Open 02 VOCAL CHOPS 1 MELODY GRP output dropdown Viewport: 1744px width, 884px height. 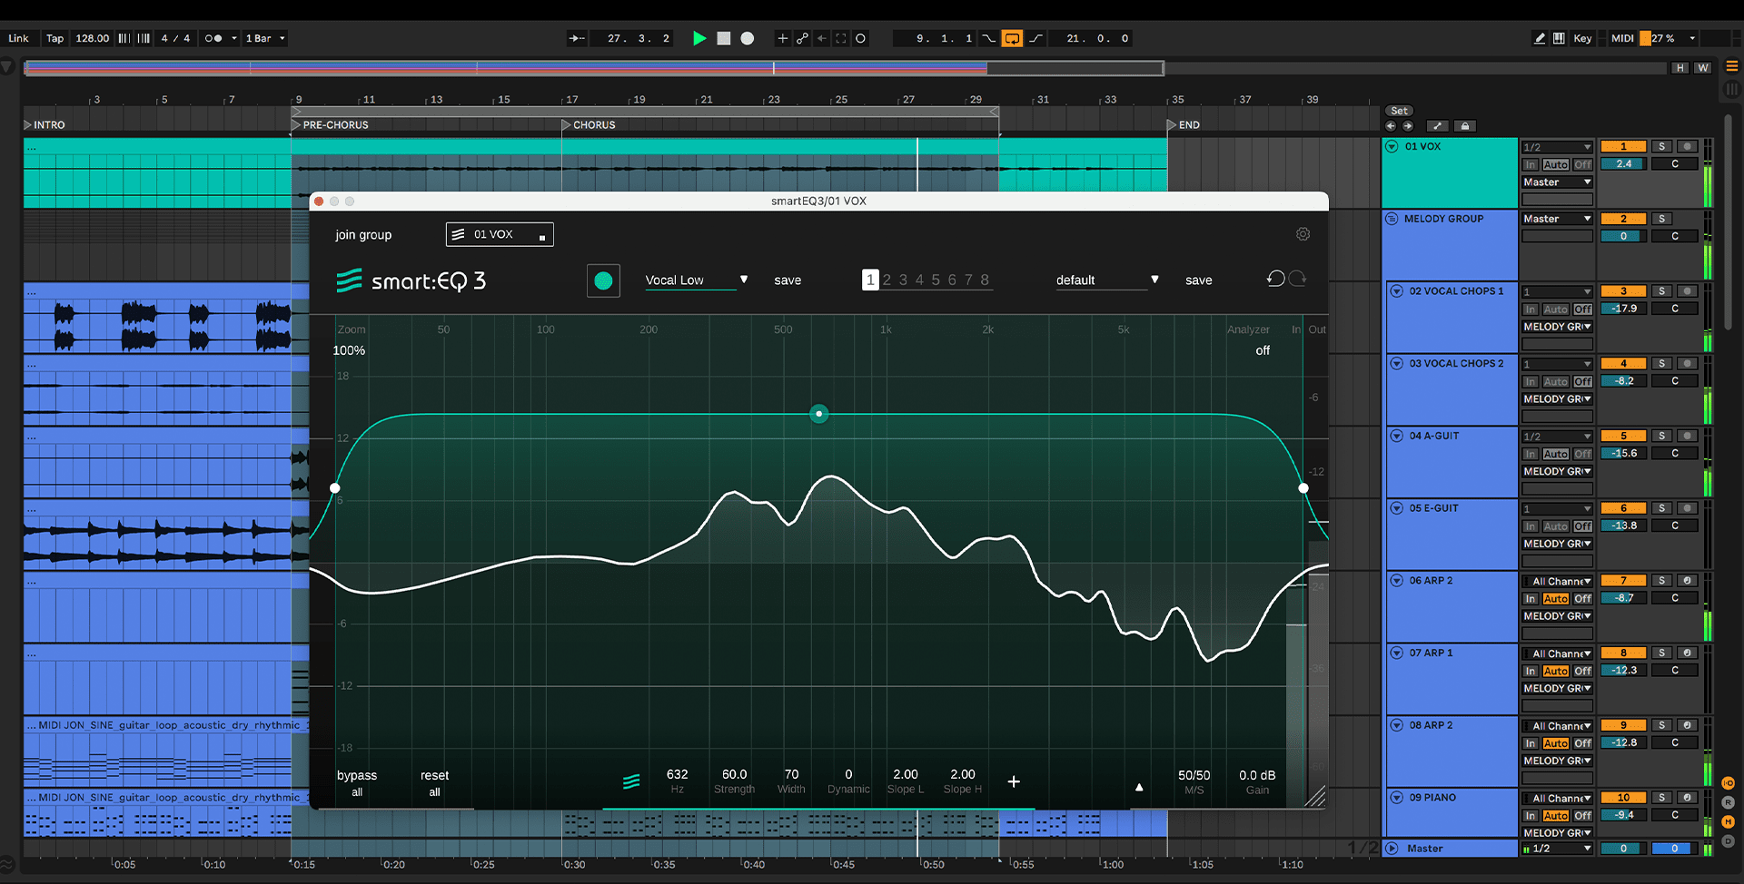point(1557,327)
